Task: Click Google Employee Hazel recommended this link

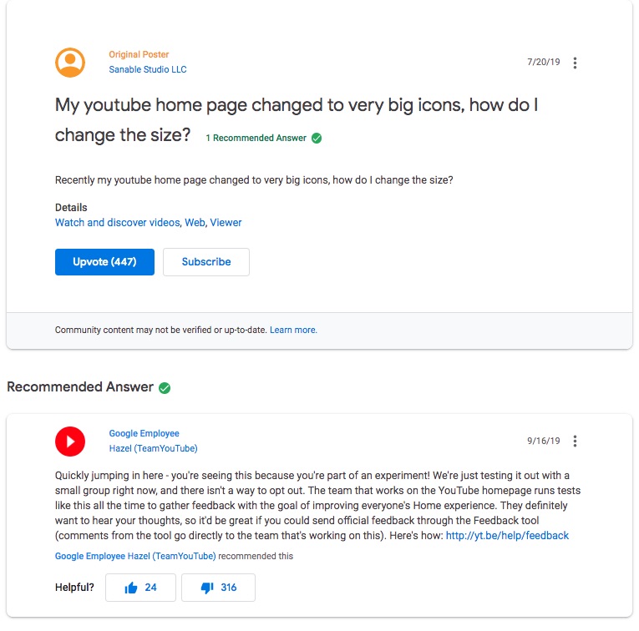Action: [x=135, y=556]
